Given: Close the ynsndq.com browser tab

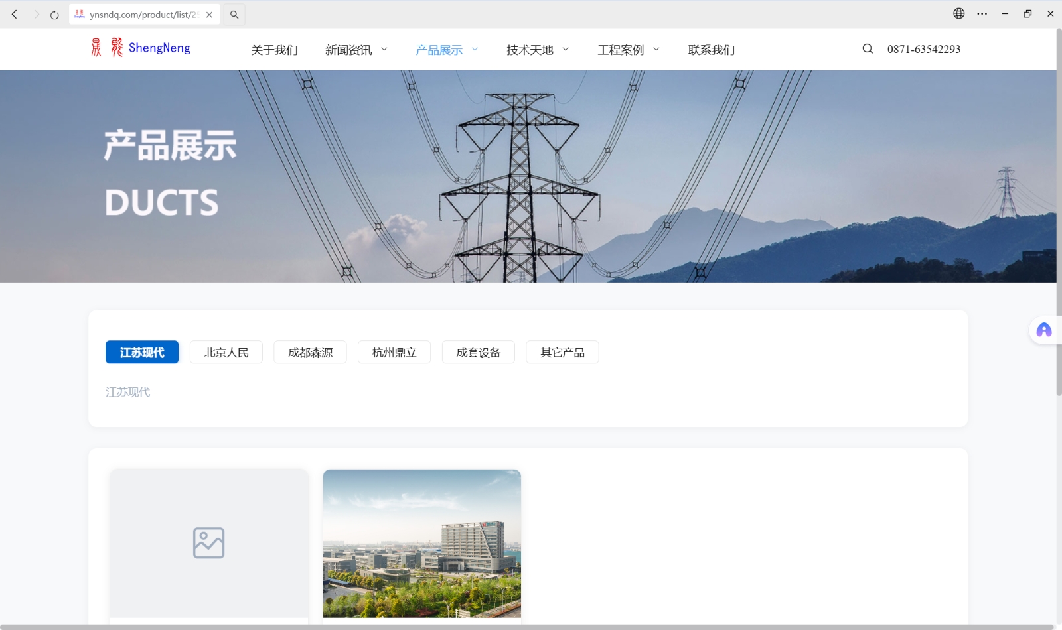Looking at the screenshot, I should [209, 15].
